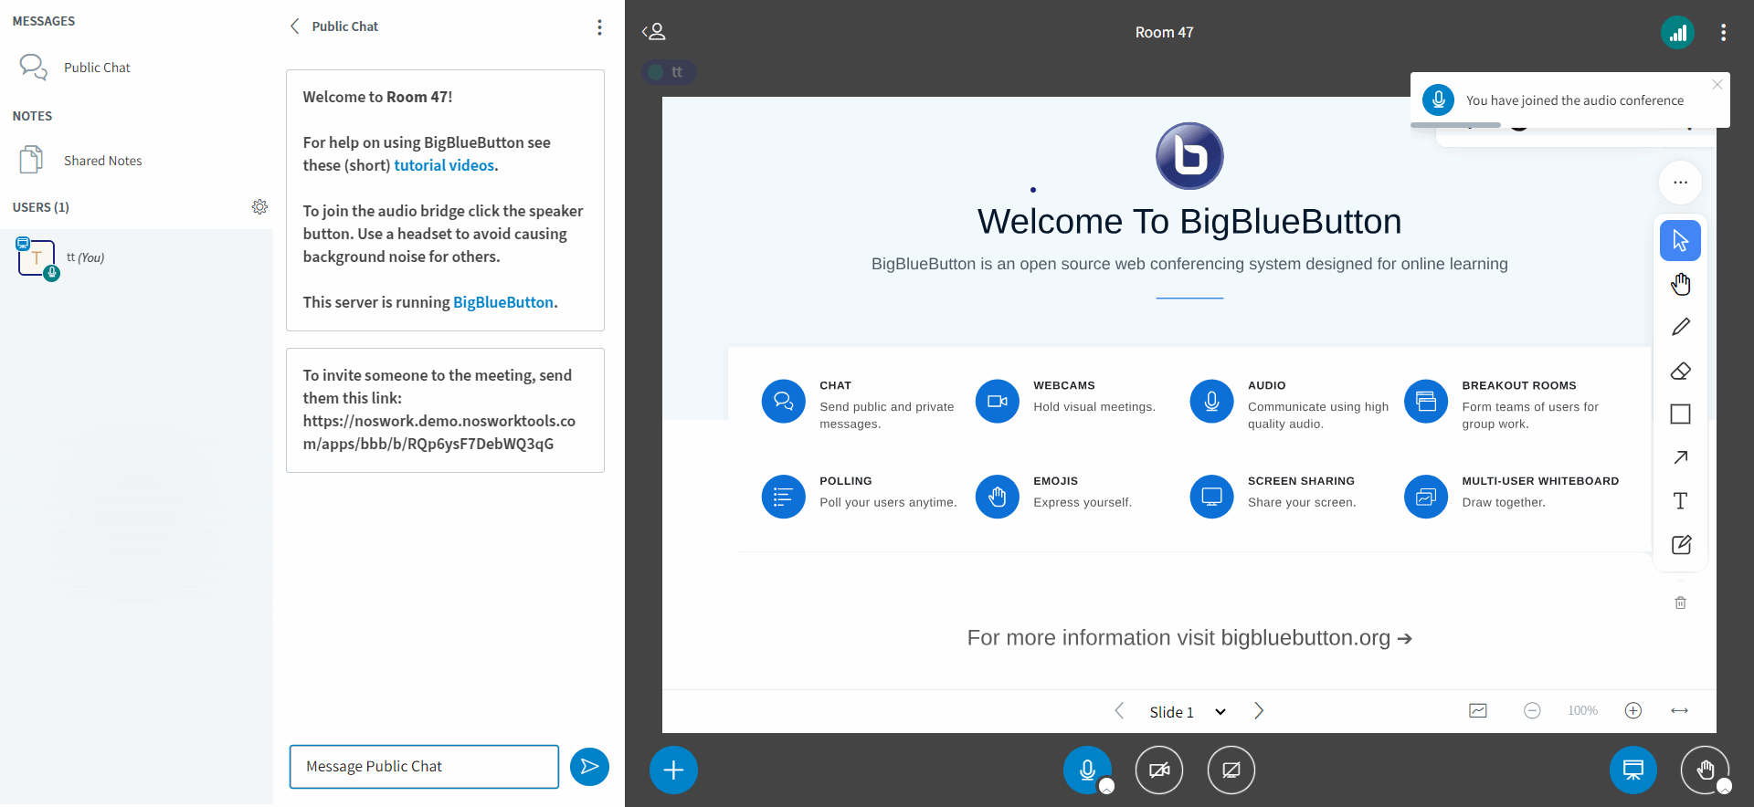View connection status signal icon

pyautogui.click(x=1677, y=33)
